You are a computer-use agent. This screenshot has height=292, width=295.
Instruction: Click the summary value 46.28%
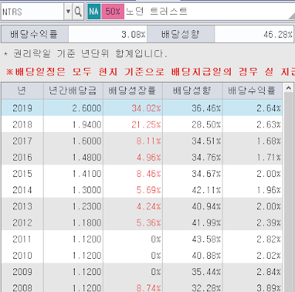[x=278, y=35]
